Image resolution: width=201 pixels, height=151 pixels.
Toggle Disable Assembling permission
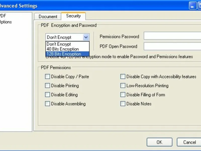click(47, 104)
